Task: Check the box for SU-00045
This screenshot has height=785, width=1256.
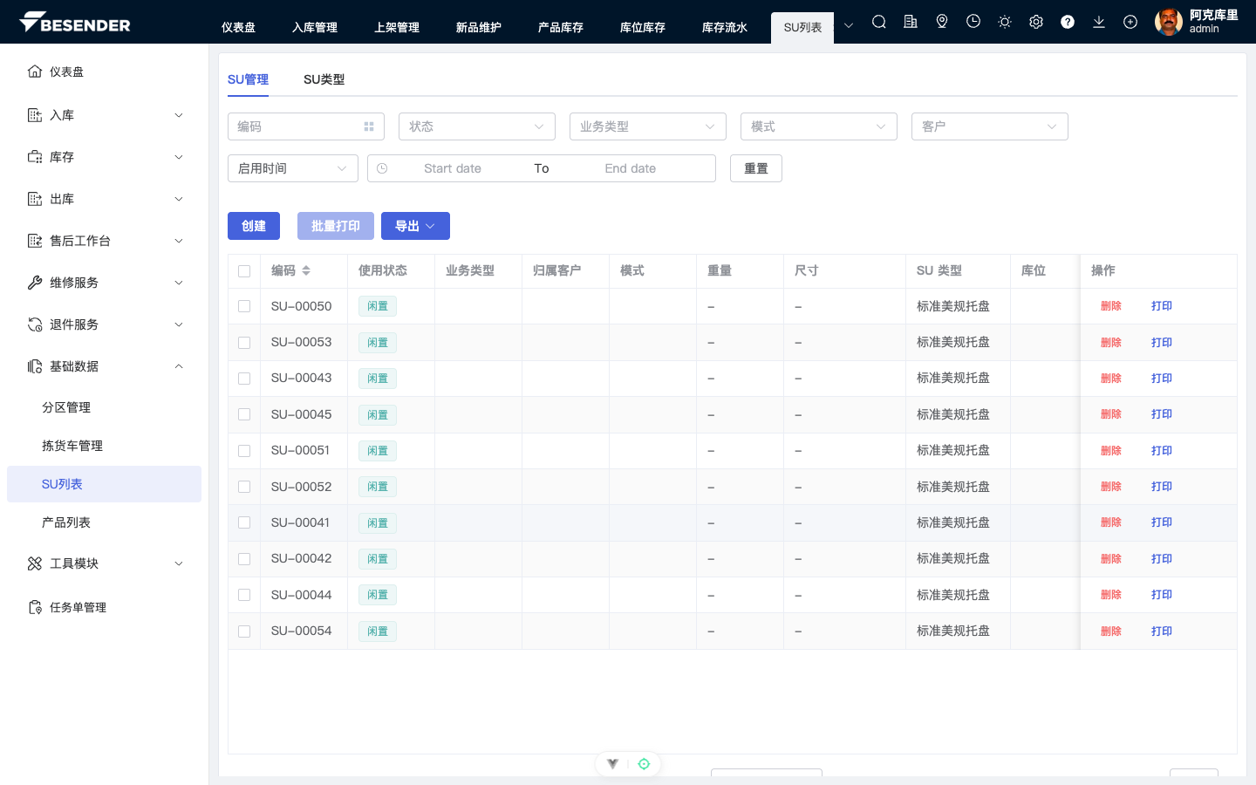Action: click(x=244, y=414)
